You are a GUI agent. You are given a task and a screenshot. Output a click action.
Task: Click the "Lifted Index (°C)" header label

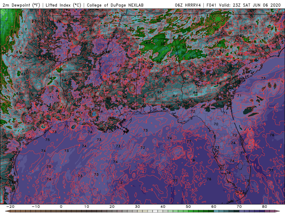[x=63, y=5]
